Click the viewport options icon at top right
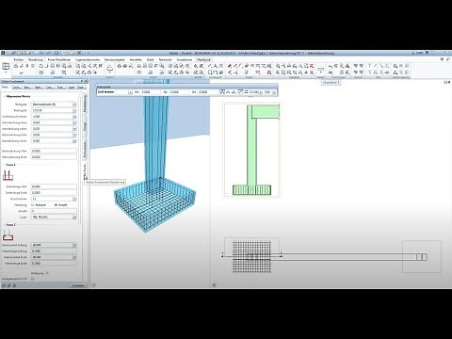The image size is (452, 339). pyautogui.click(x=446, y=82)
